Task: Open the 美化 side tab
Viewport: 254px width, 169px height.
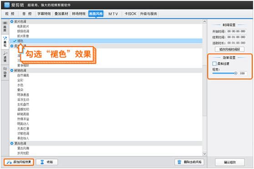Action: pyautogui.click(x=5, y=42)
